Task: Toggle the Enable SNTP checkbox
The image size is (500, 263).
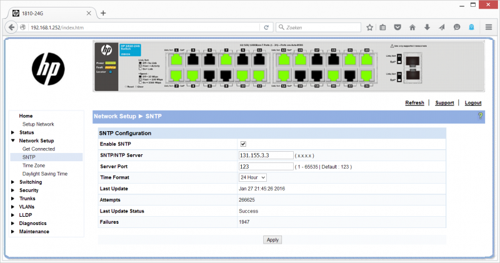Action: click(243, 144)
